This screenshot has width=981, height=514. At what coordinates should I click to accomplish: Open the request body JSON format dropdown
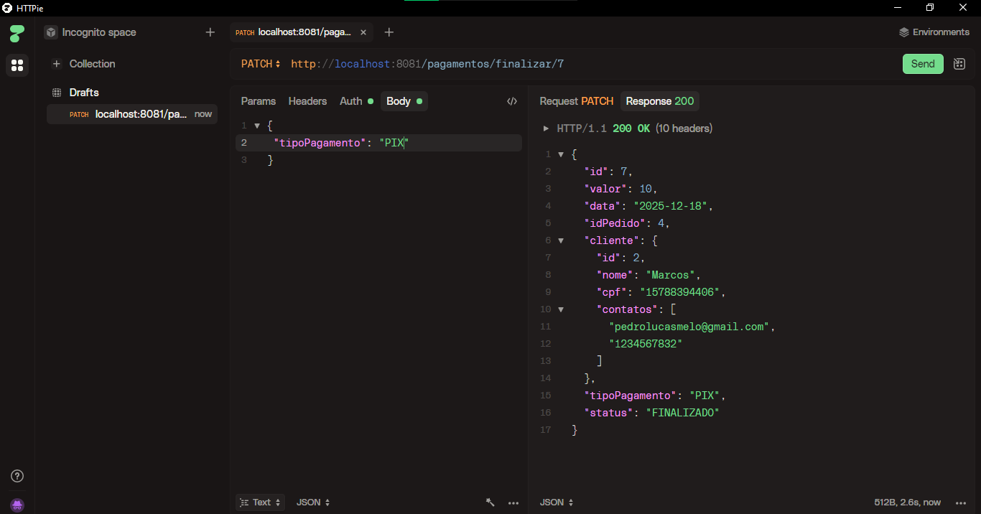point(313,503)
